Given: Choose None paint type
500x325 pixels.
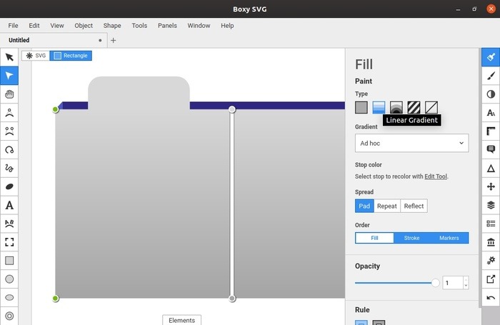Looking at the screenshot, I should [x=431, y=107].
